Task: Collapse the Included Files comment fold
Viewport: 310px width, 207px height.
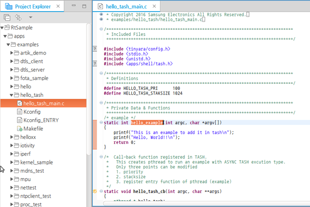Action: coord(100,29)
